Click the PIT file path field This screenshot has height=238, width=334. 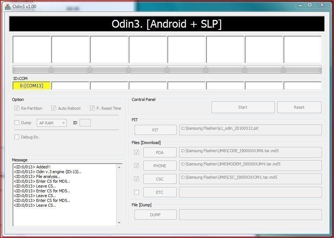pos(250,130)
